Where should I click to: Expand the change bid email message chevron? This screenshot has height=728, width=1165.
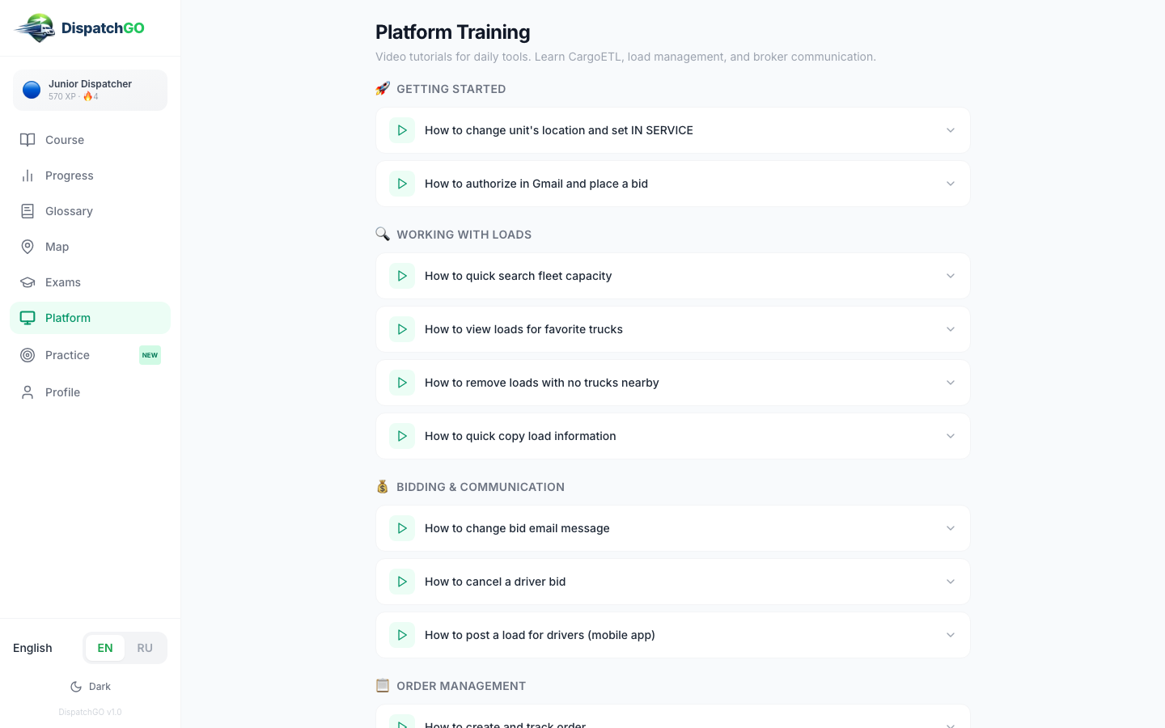[951, 528]
